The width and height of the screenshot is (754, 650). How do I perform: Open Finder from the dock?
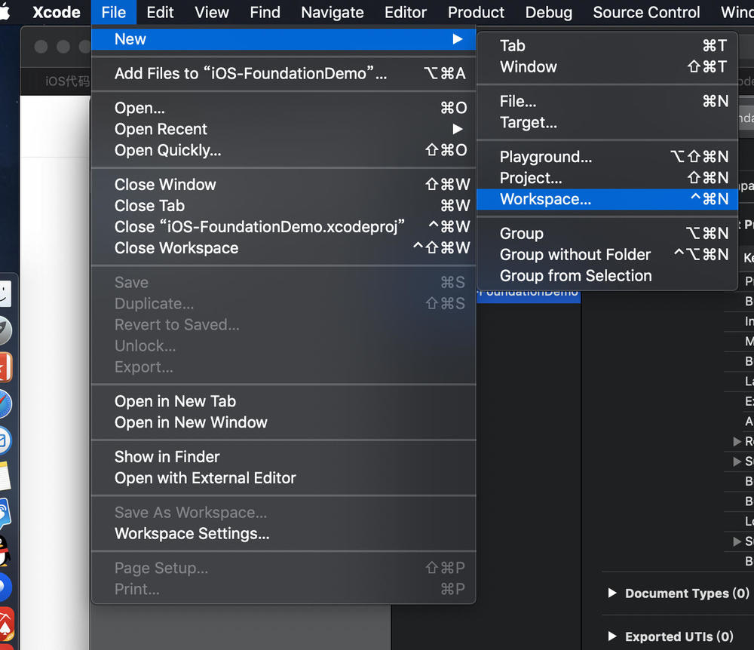point(5,293)
